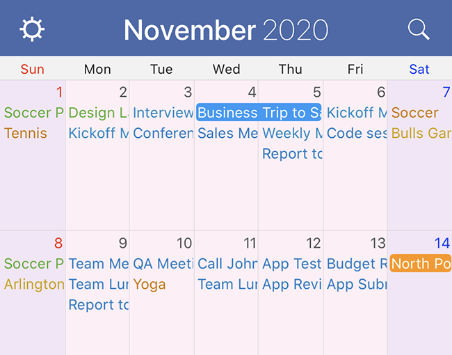Select the Call John event on the 11th
The height and width of the screenshot is (355, 452).
pyautogui.click(x=227, y=264)
